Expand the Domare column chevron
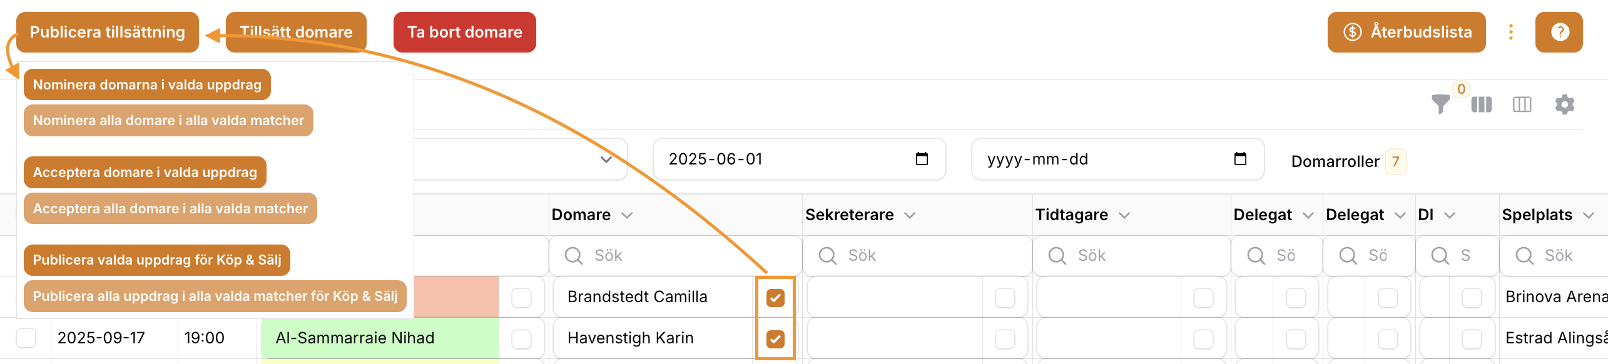Image resolution: width=1608 pixels, height=364 pixels. pos(627,216)
